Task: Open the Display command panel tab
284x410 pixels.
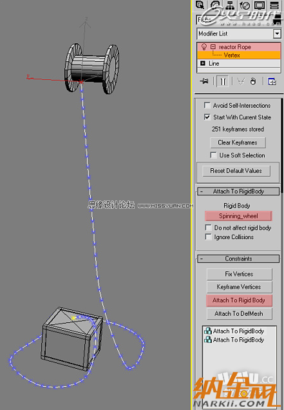Action: point(260,5)
